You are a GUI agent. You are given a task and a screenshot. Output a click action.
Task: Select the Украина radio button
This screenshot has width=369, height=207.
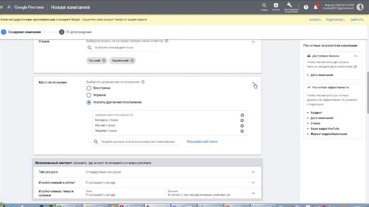point(89,95)
